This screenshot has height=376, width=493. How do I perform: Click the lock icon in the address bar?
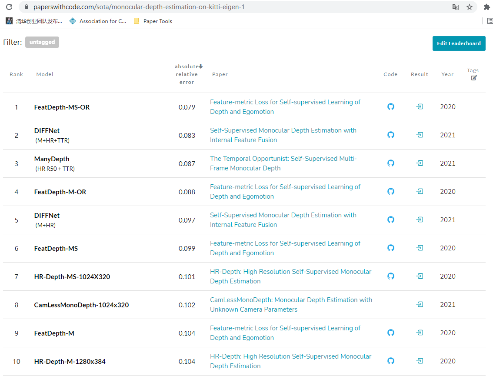point(27,7)
